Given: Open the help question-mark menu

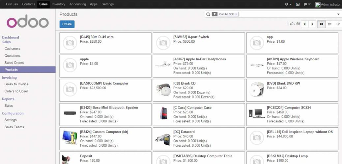Looking at the screenshot, I should coord(288,4).
